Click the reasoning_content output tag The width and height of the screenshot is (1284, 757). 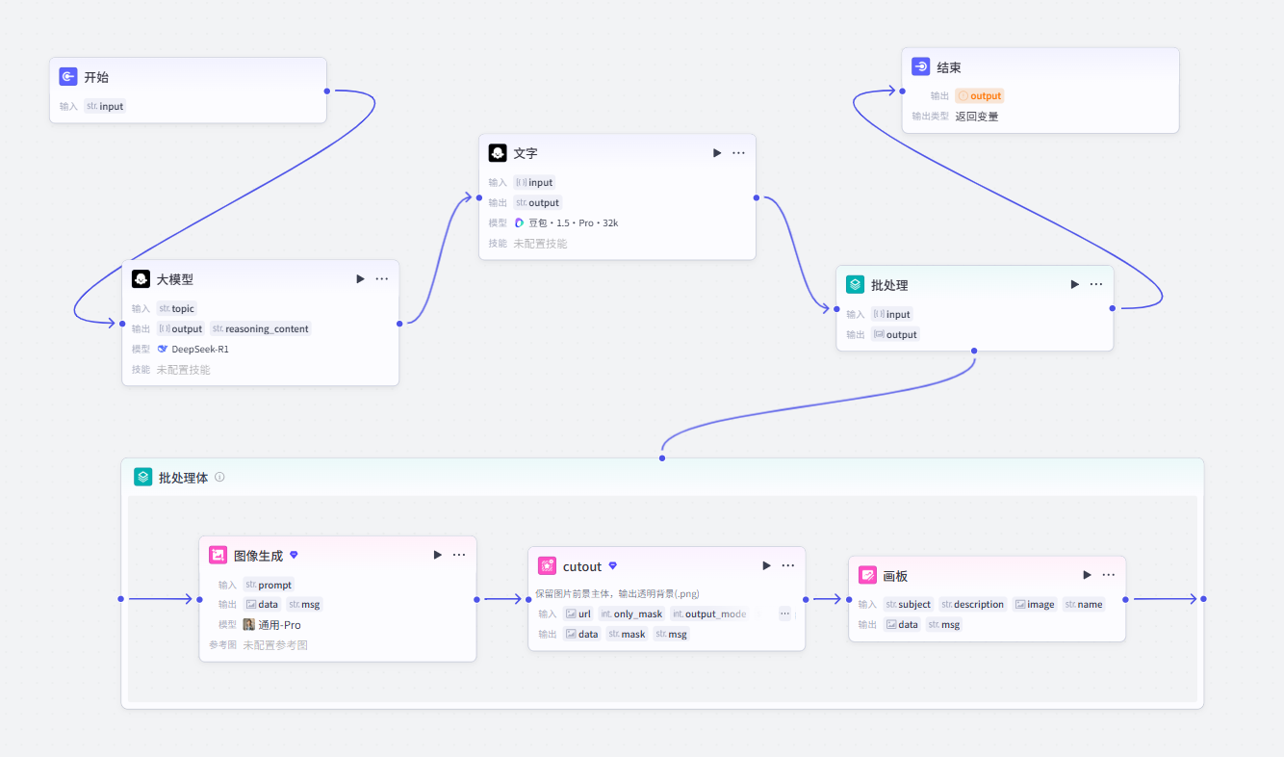click(261, 329)
